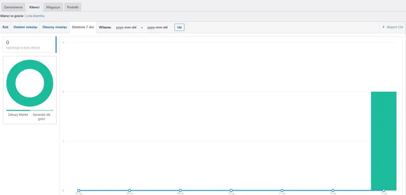The height and width of the screenshot is (195, 406).
Task: Select the Zakupy klienta legend label
Action: pyautogui.click(x=18, y=115)
